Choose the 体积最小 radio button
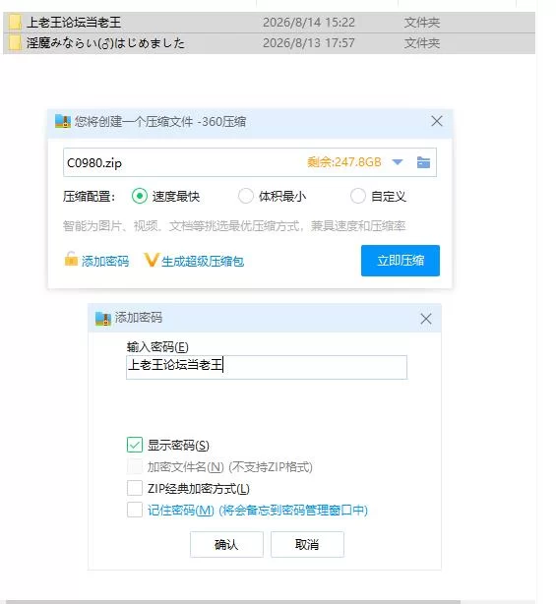This screenshot has width=556, height=604. [x=245, y=196]
